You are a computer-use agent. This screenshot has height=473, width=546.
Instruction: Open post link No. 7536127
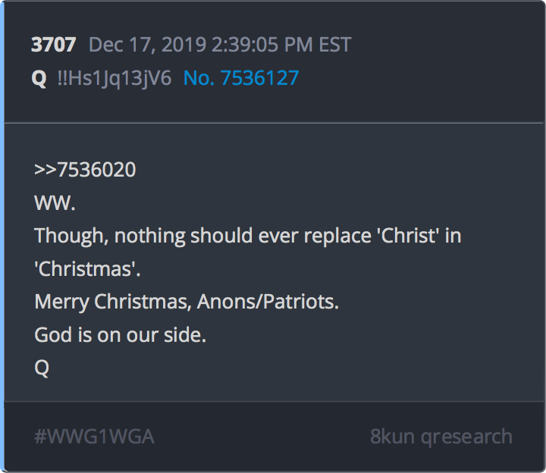point(241,77)
